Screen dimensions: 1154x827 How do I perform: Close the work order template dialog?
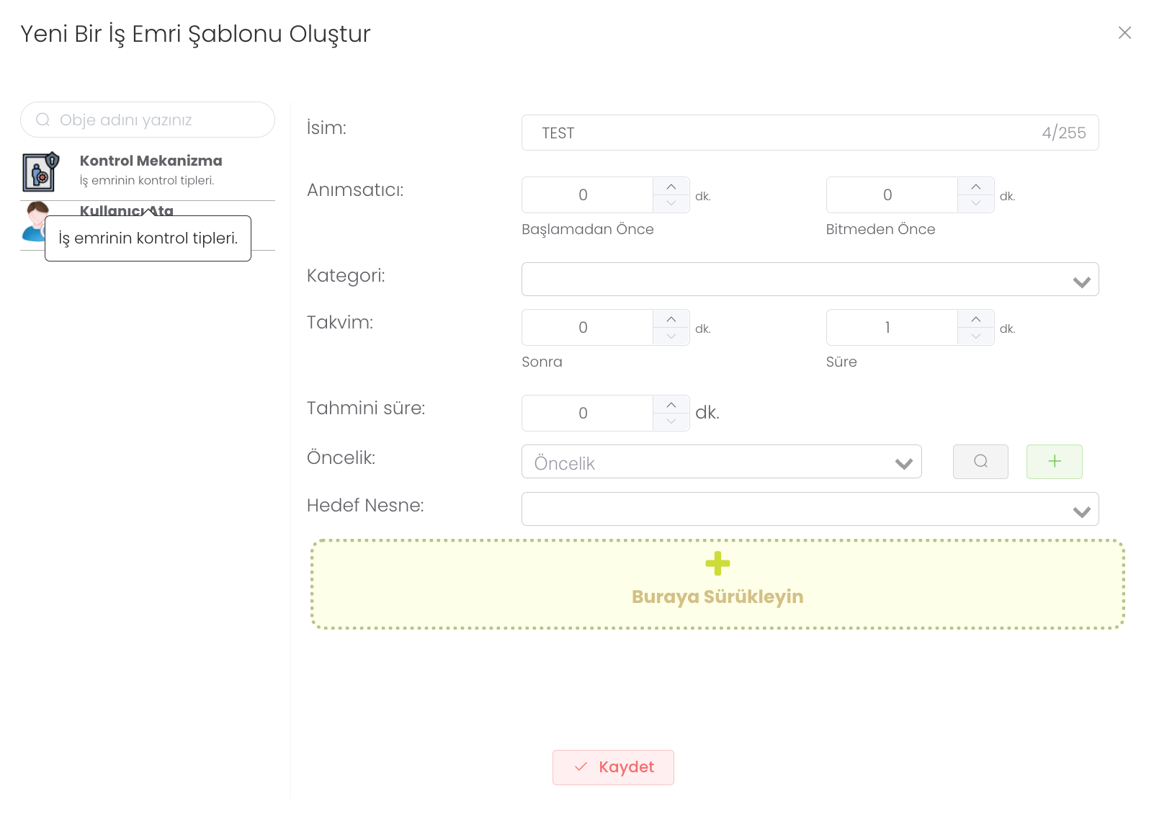[x=1124, y=33]
